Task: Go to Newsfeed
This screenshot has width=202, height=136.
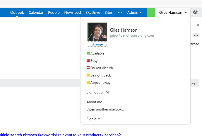Action: 73,13
